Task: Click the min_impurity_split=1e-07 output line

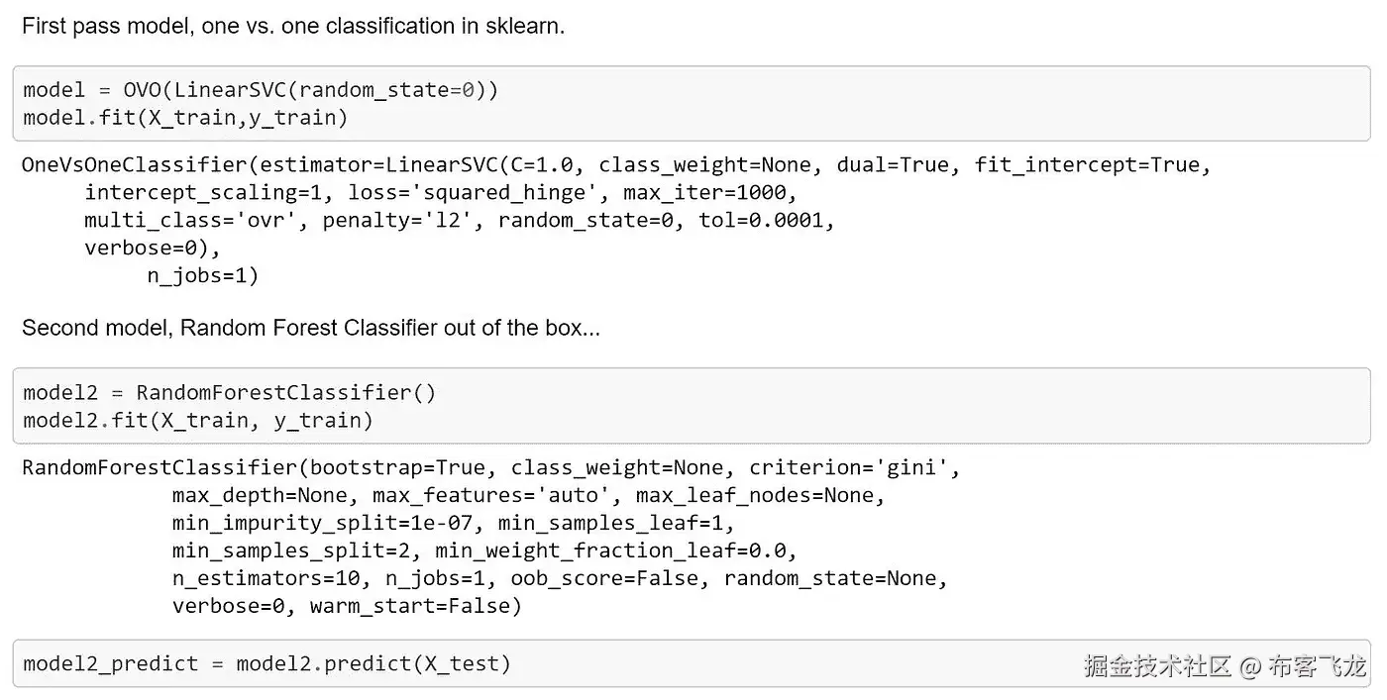Action: pyautogui.click(x=453, y=523)
